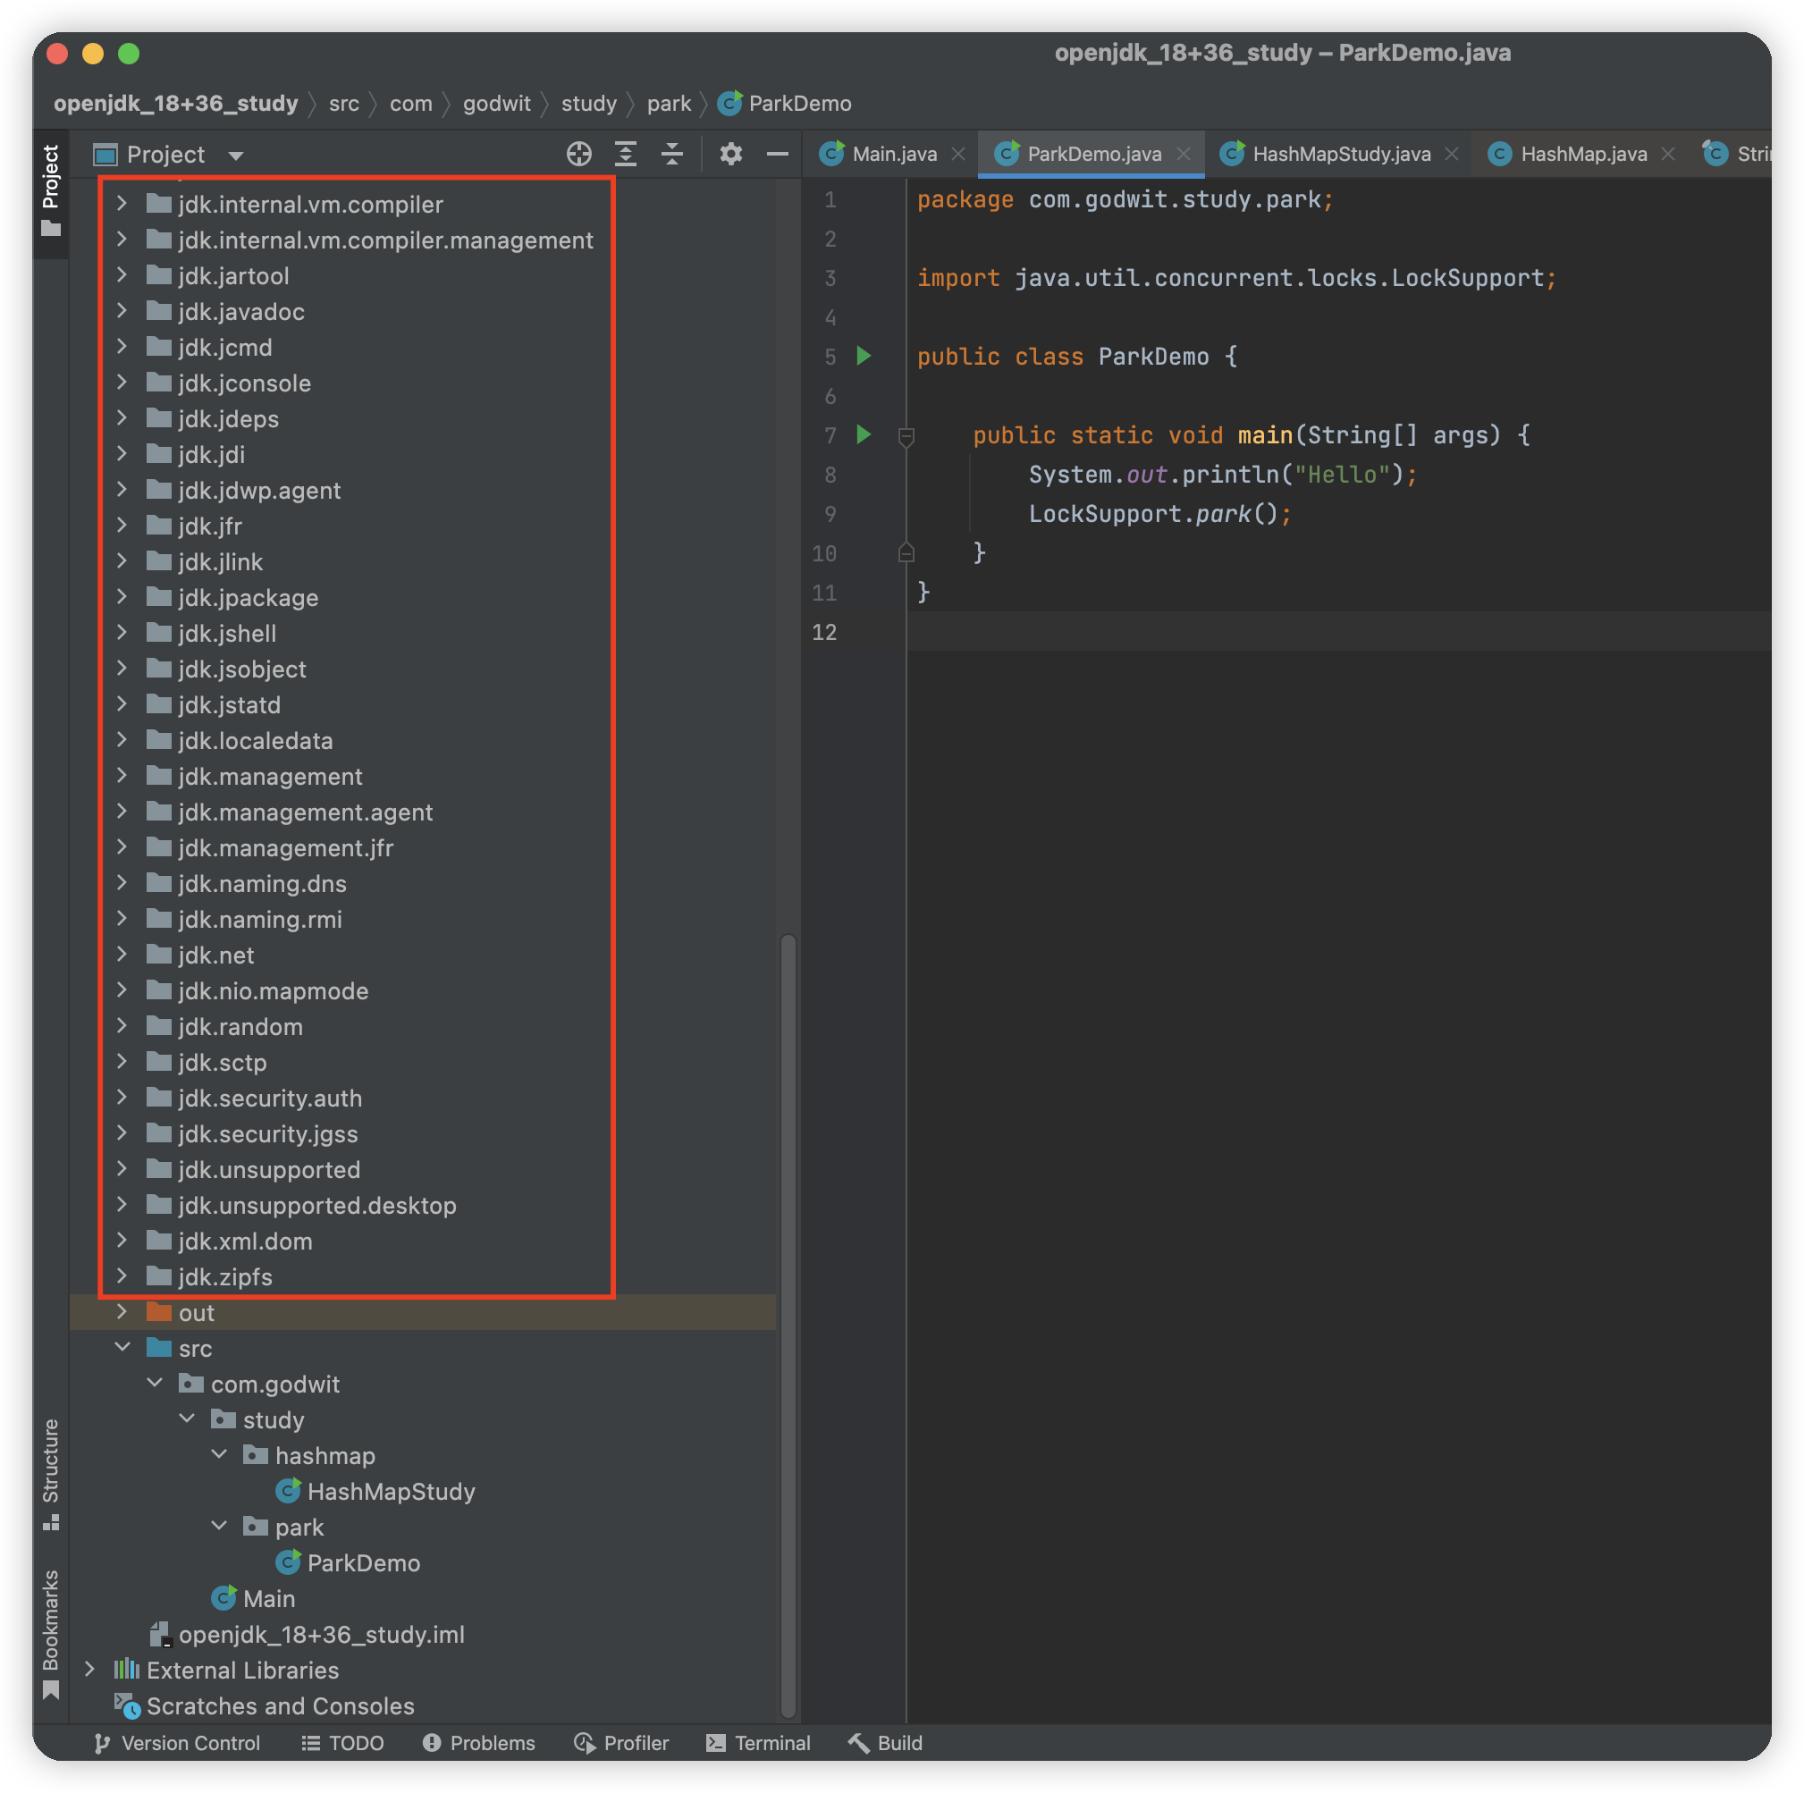Switch to Main.java editor tab
The height and width of the screenshot is (1793, 1804).
tap(893, 154)
